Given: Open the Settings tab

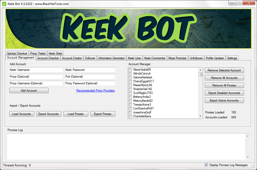Looking at the screenshot, I should click(232, 58).
